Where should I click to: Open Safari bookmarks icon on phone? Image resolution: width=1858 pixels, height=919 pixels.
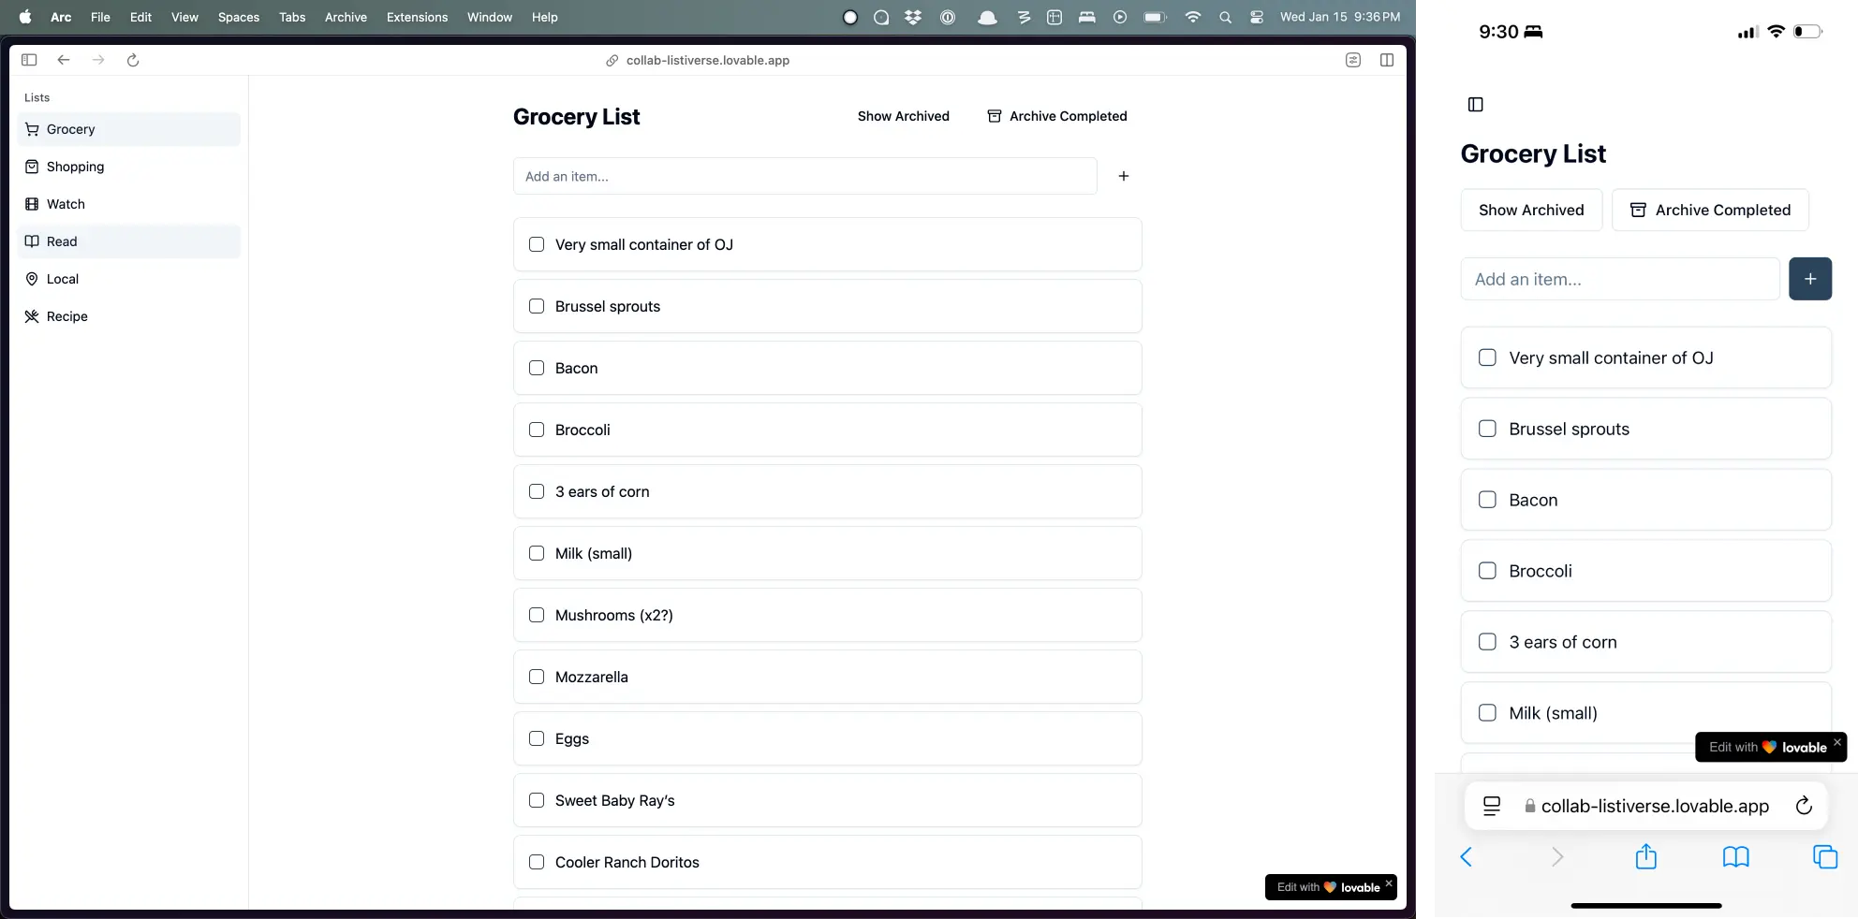click(x=1736, y=856)
